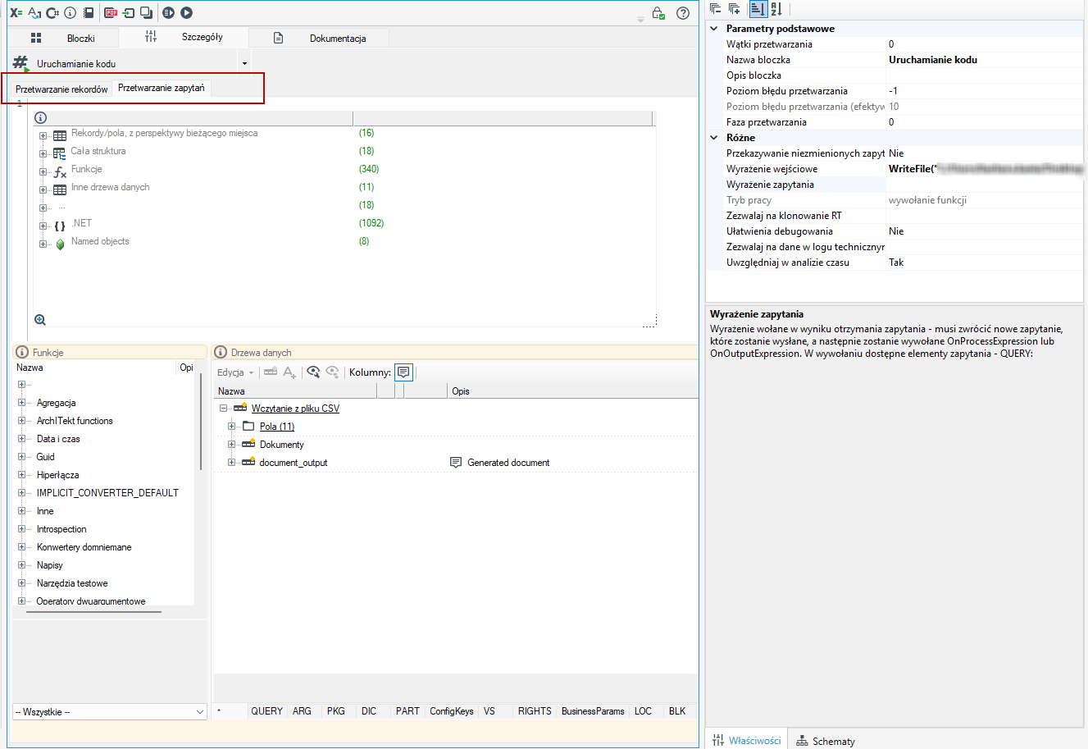Expand Named objects node
The width and height of the screenshot is (1088, 749).
tap(43, 244)
